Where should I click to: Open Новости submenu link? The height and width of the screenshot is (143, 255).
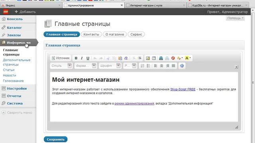click(x=10, y=75)
